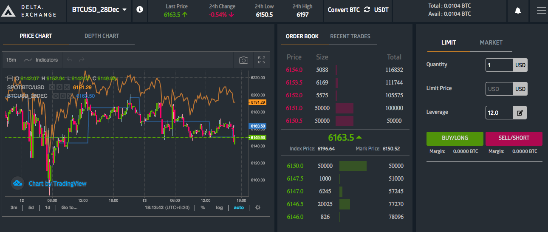Screen dimensions: 548x232
Task: Select ask row at price 6150.5
Action: pos(345,121)
